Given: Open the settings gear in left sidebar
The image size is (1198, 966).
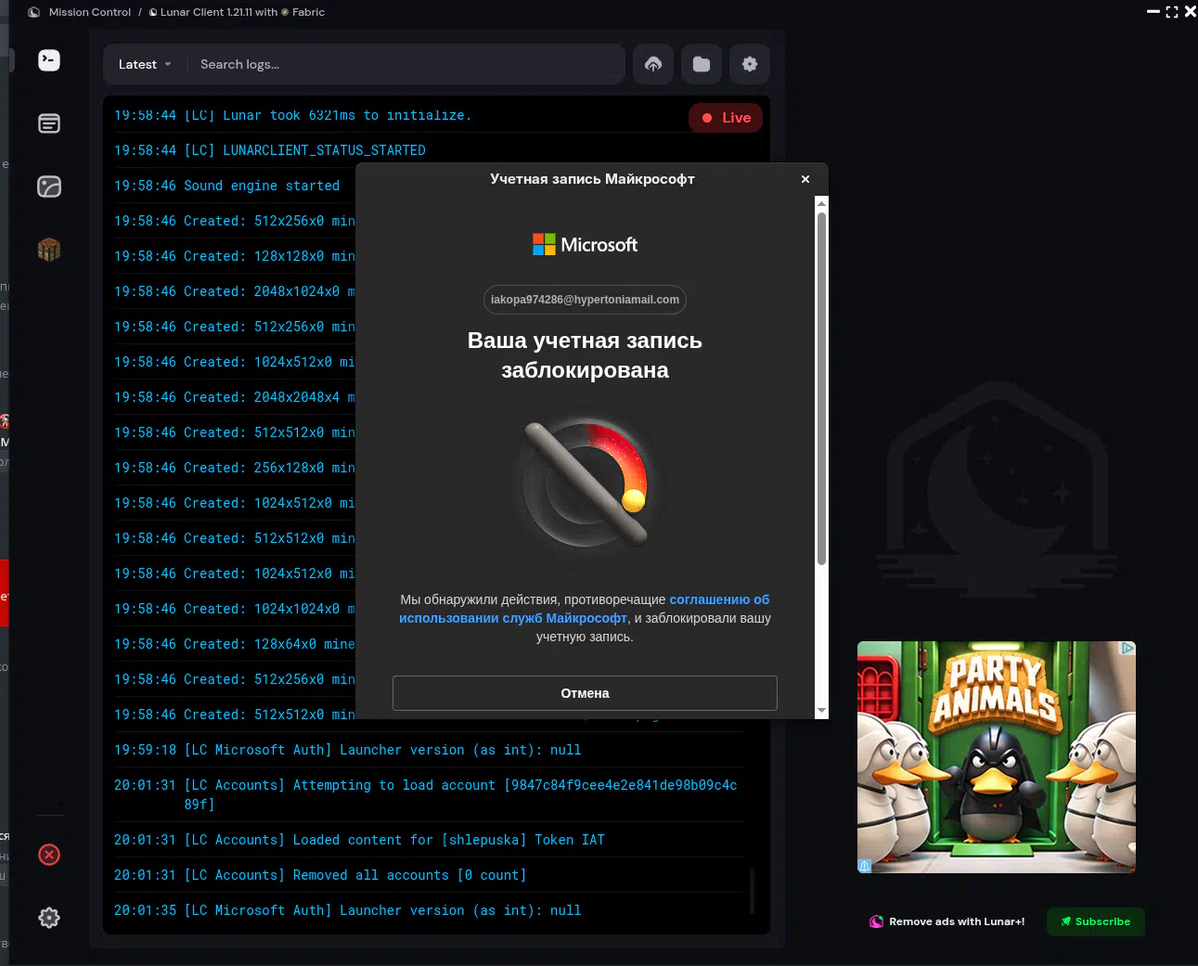Looking at the screenshot, I should 49,918.
